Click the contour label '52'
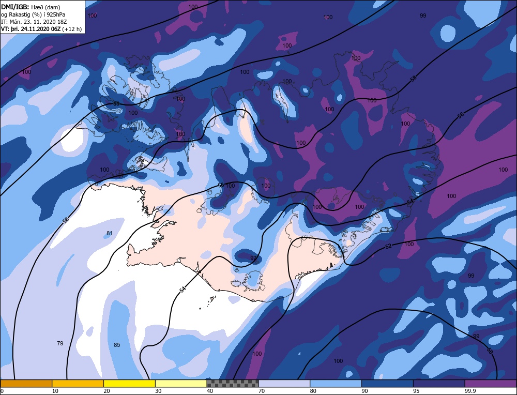This screenshot has width=517, height=395. [x=388, y=246]
